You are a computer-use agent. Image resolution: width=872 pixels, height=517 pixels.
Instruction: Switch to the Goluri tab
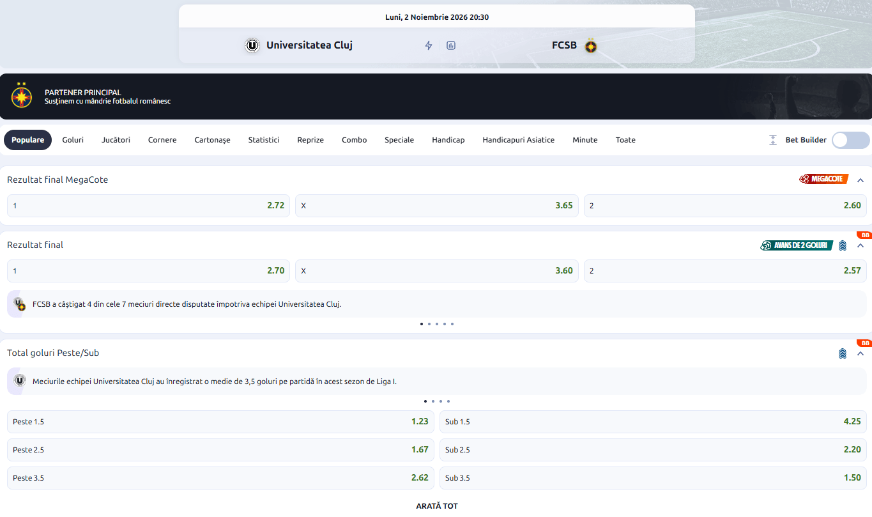pyautogui.click(x=73, y=140)
